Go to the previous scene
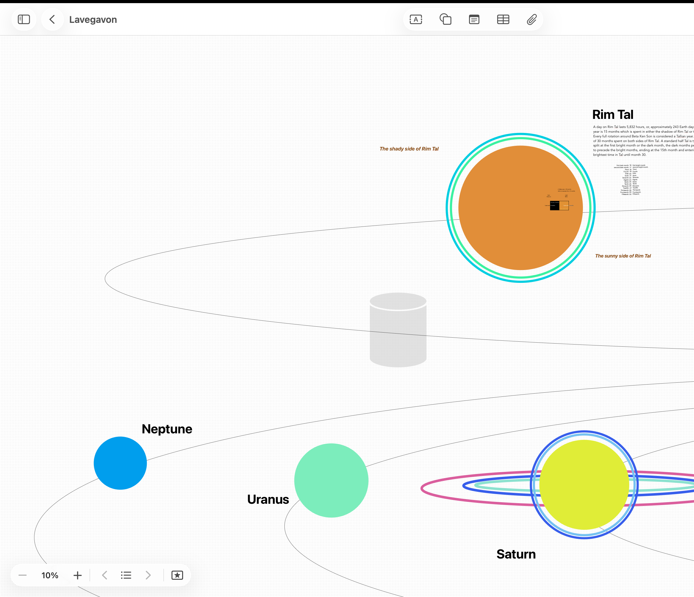 [105, 575]
